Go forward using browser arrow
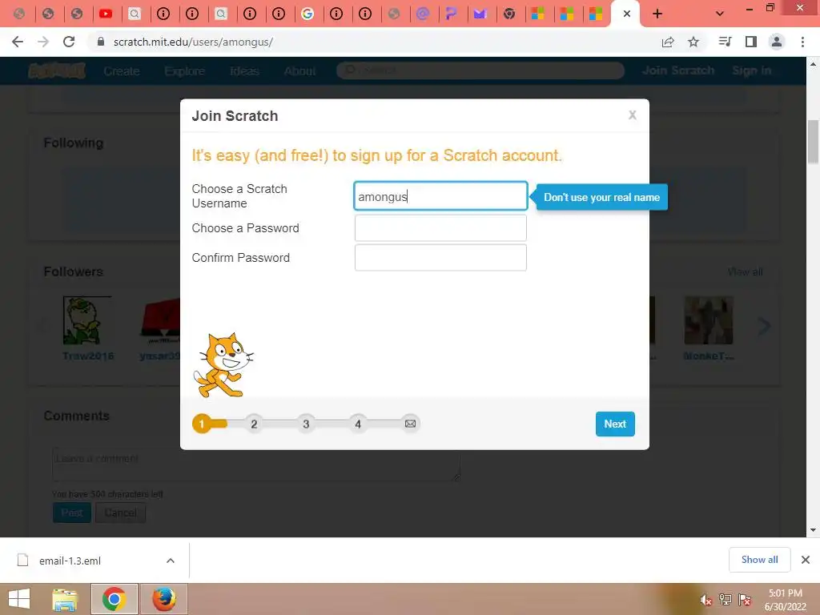The image size is (820, 615). pyautogui.click(x=43, y=42)
